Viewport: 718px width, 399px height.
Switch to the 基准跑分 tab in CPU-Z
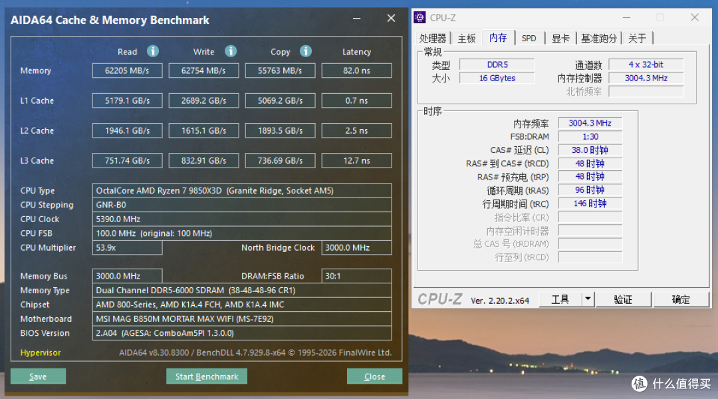pos(598,39)
